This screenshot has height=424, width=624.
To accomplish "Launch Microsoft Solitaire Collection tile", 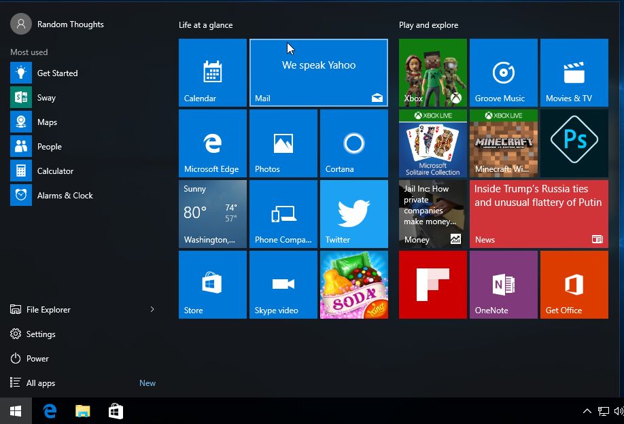I will pos(432,143).
